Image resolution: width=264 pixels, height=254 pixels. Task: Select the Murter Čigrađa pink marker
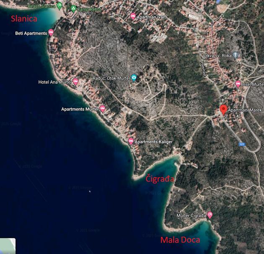coord(210,215)
